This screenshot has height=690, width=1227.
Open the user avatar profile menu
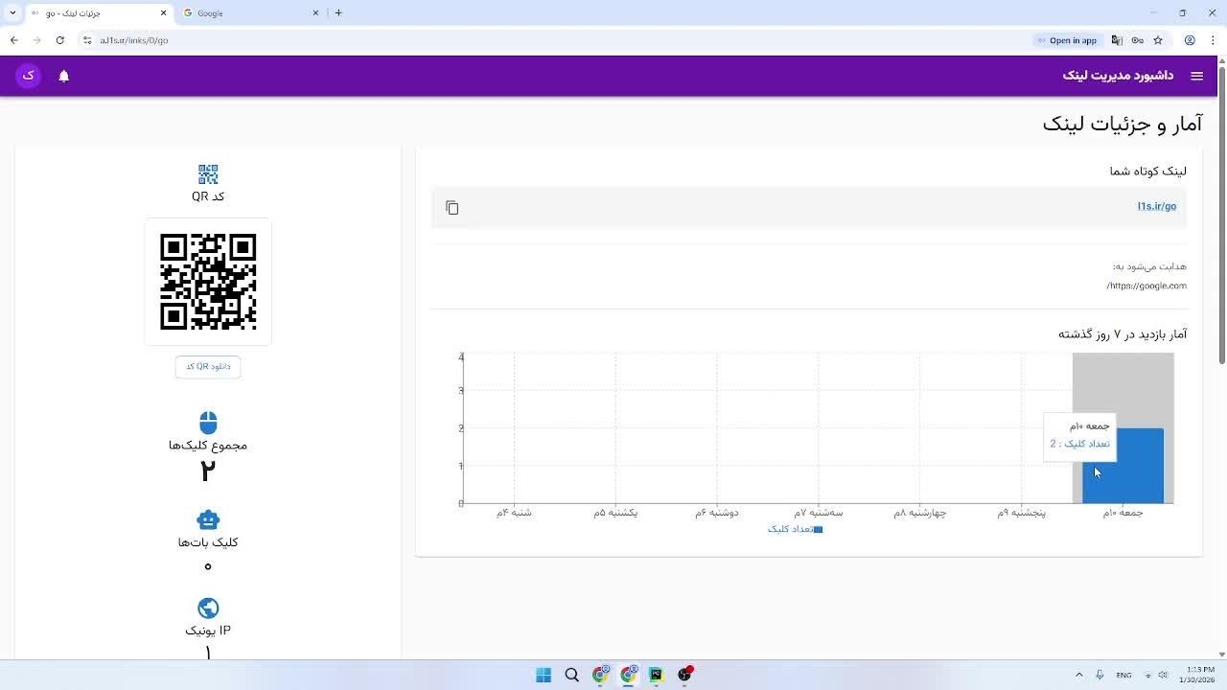point(28,76)
